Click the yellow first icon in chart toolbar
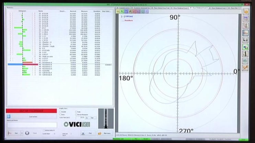This screenshot has height=143, width=255. coord(118,12)
